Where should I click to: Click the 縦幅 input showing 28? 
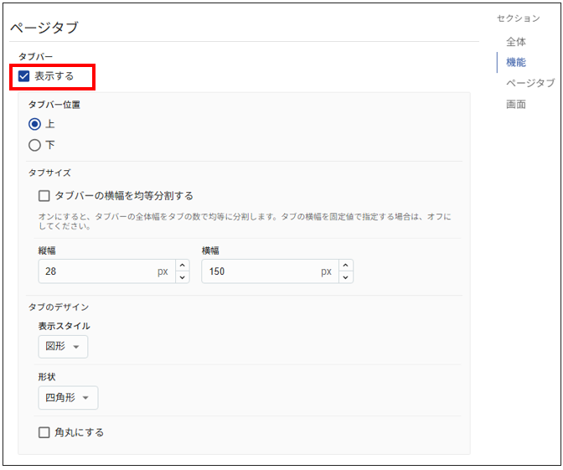tap(92, 271)
